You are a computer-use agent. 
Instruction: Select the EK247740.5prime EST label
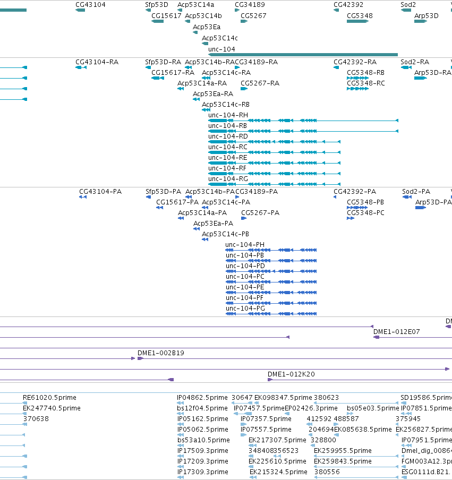pyautogui.click(x=52, y=408)
